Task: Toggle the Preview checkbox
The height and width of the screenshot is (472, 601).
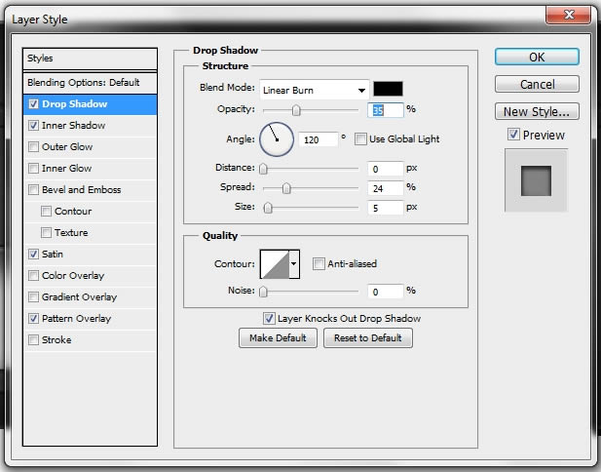Action: [513, 135]
